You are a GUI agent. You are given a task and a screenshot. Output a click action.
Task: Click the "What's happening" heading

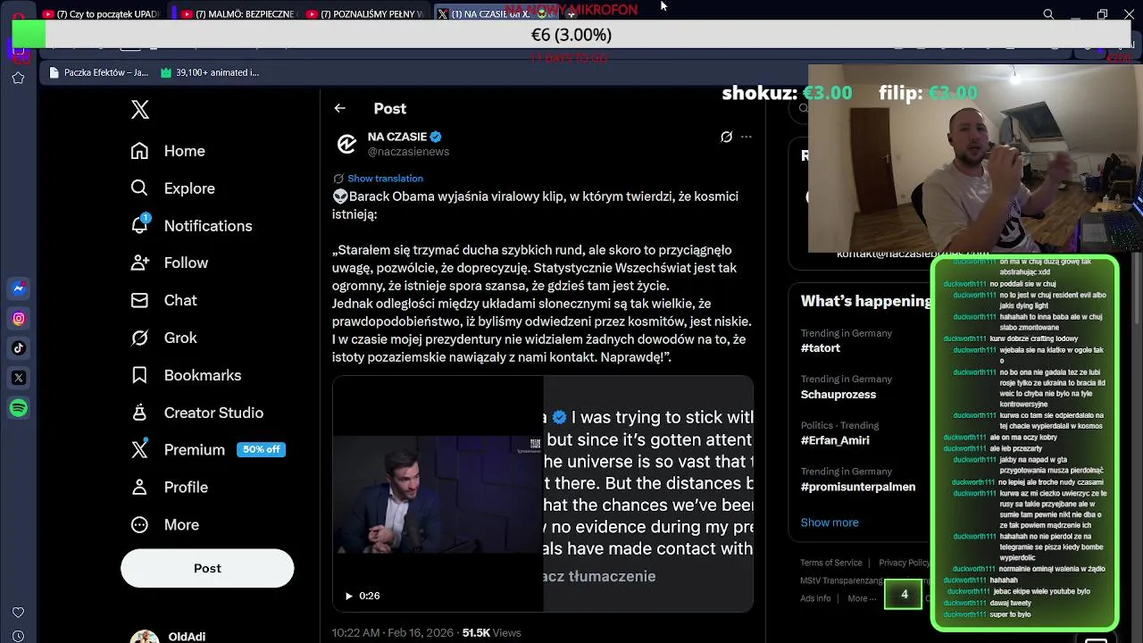tap(866, 301)
